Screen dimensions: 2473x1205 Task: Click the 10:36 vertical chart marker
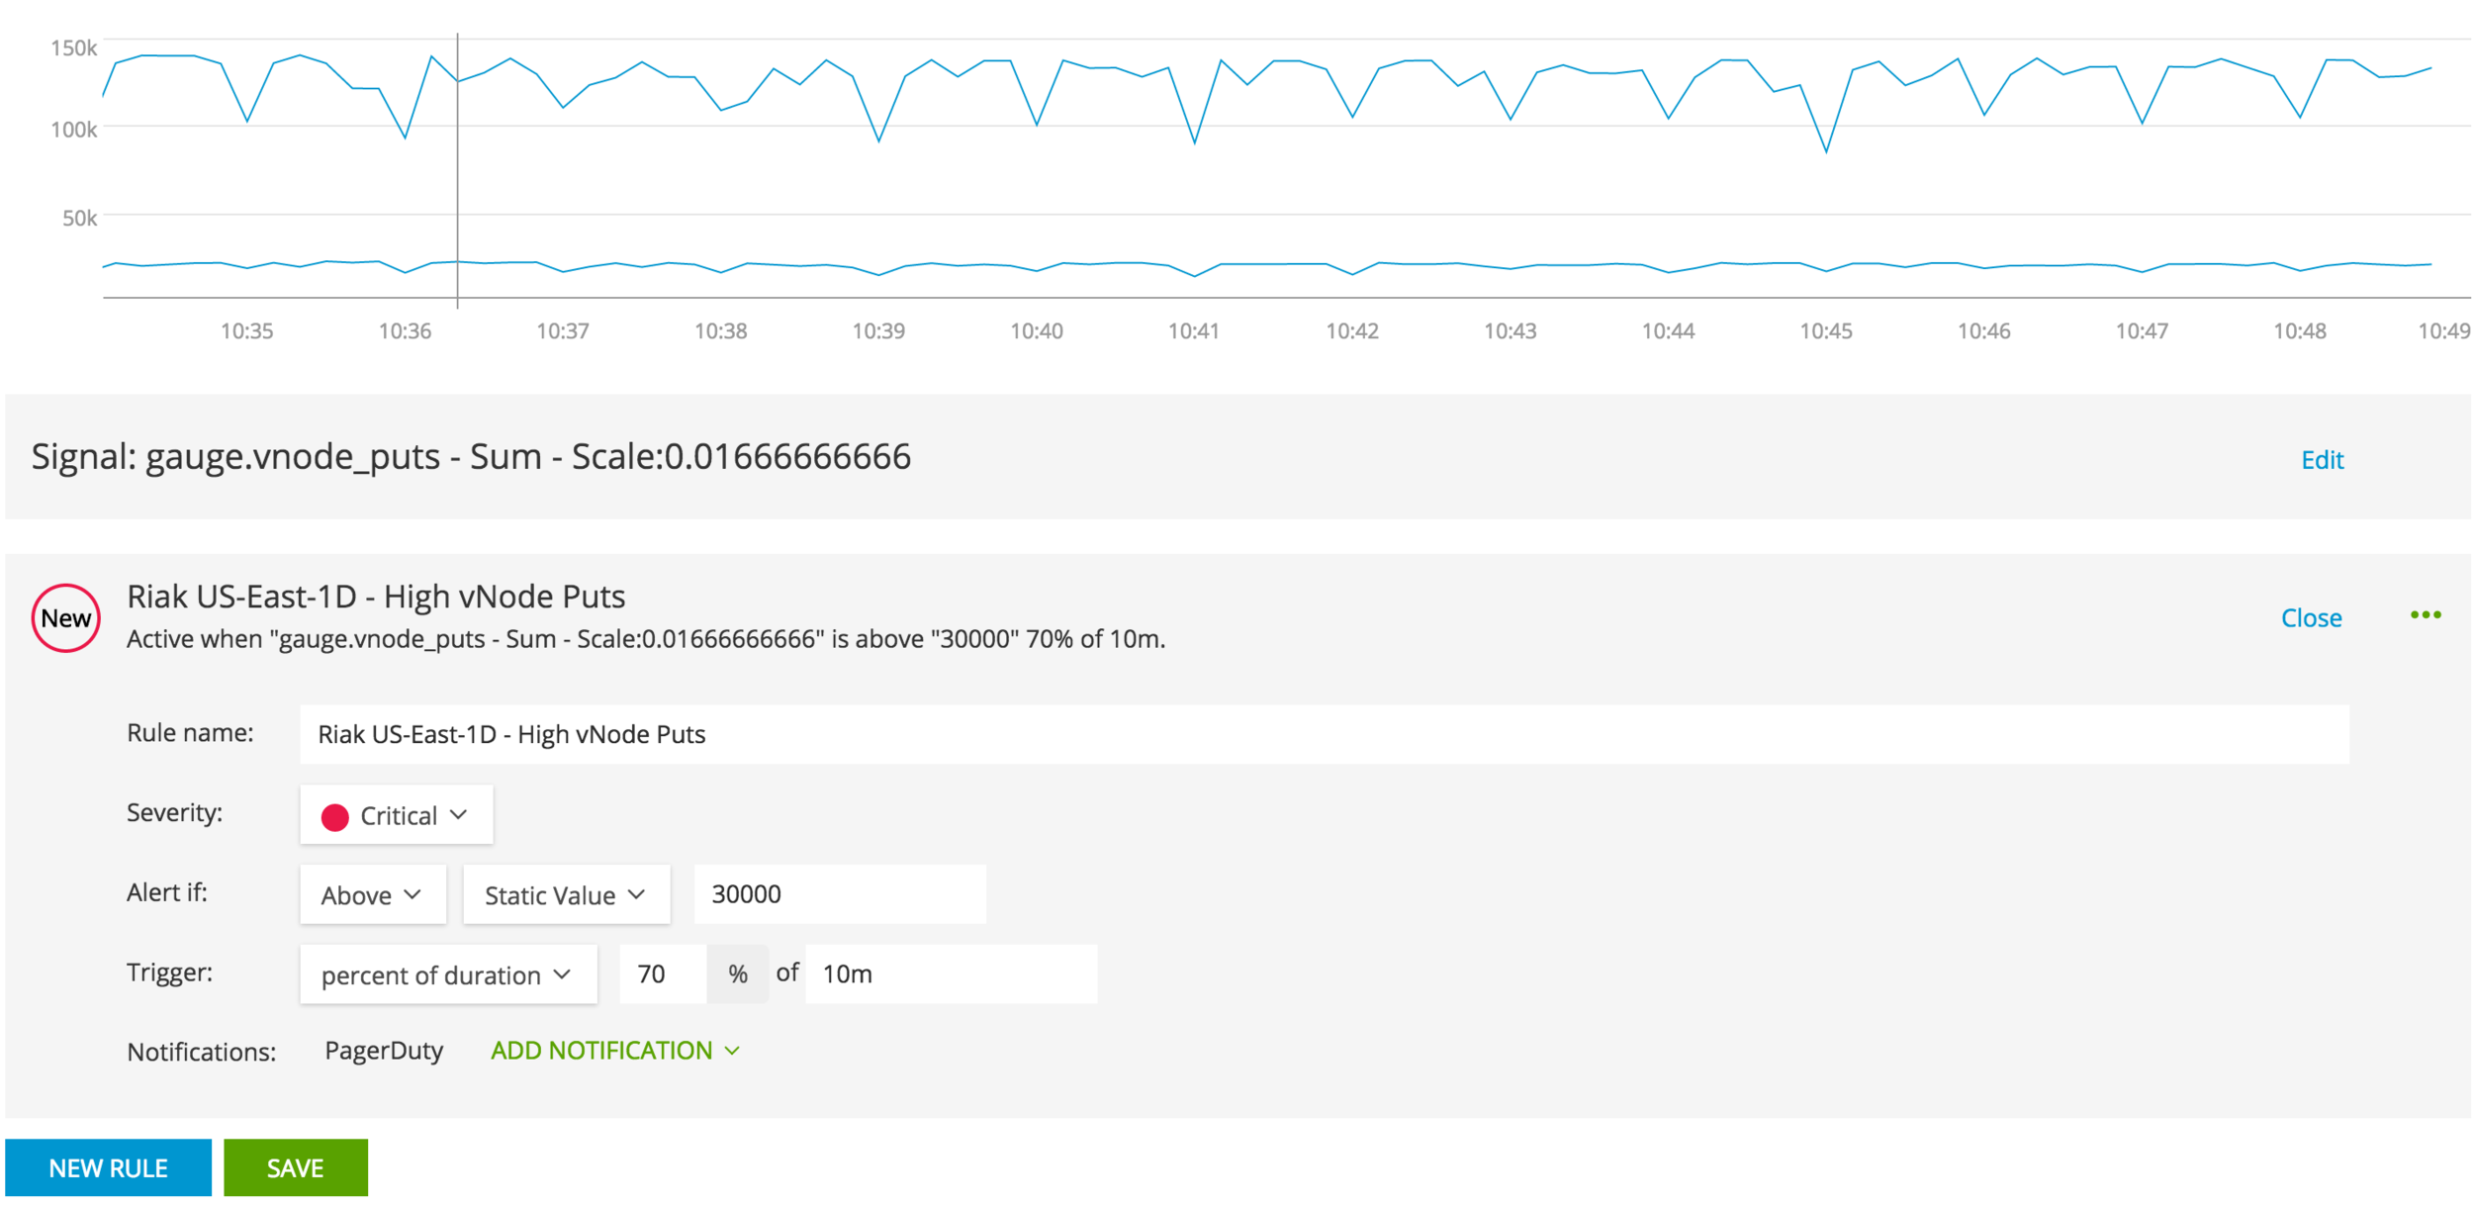457,170
